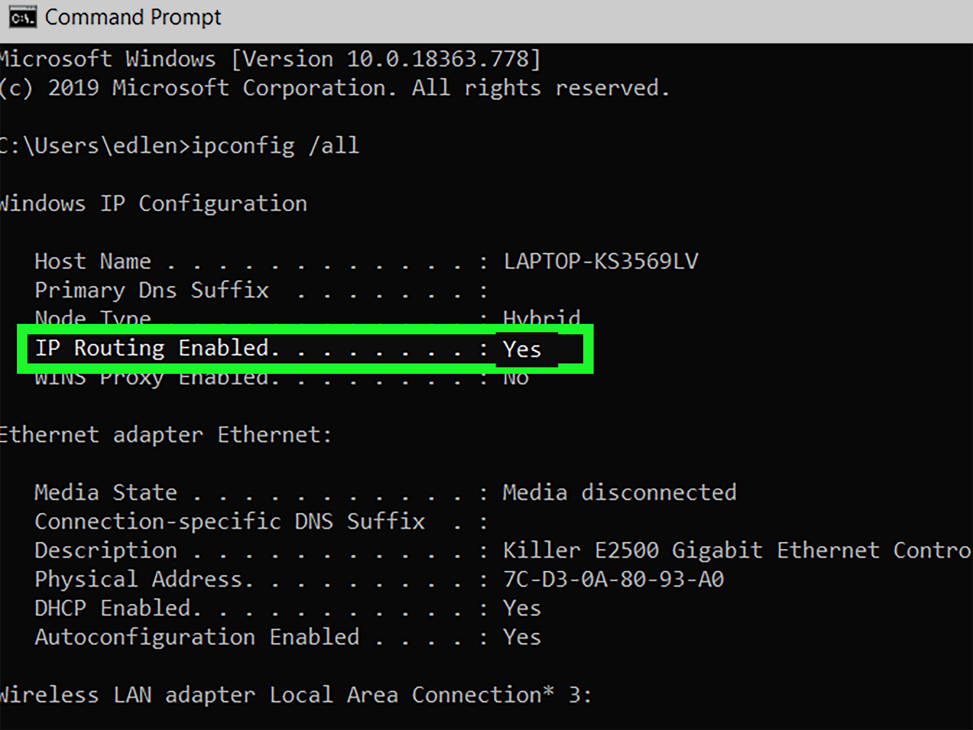Click the Command Prompt title text
This screenshot has width=973, height=730.
133,18
